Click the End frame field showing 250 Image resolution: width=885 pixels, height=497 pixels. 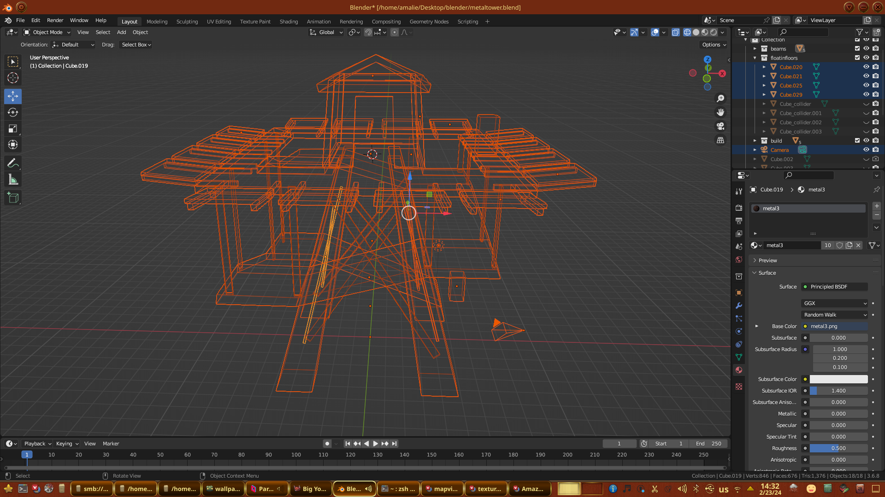[709, 444]
